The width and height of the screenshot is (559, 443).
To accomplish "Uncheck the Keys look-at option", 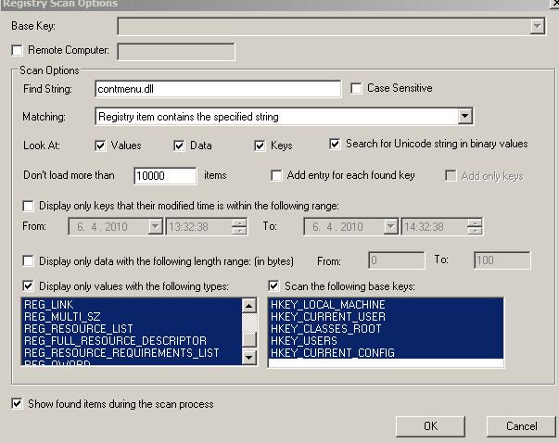I will [260, 146].
